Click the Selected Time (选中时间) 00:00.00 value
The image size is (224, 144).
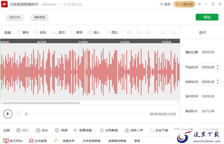(x=208, y=96)
